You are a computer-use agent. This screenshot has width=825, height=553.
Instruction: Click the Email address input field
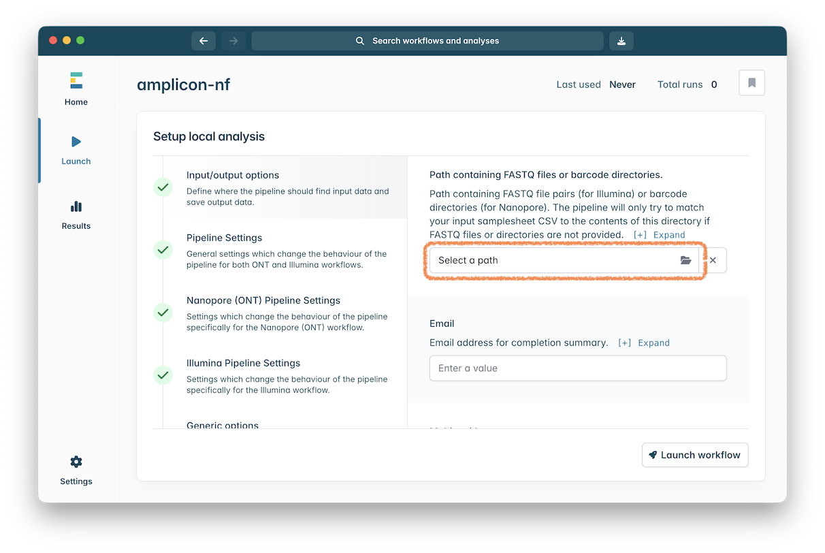coord(577,368)
